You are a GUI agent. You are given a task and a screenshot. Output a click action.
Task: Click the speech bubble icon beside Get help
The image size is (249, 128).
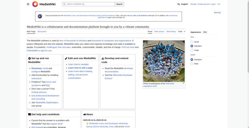(x=29, y=114)
